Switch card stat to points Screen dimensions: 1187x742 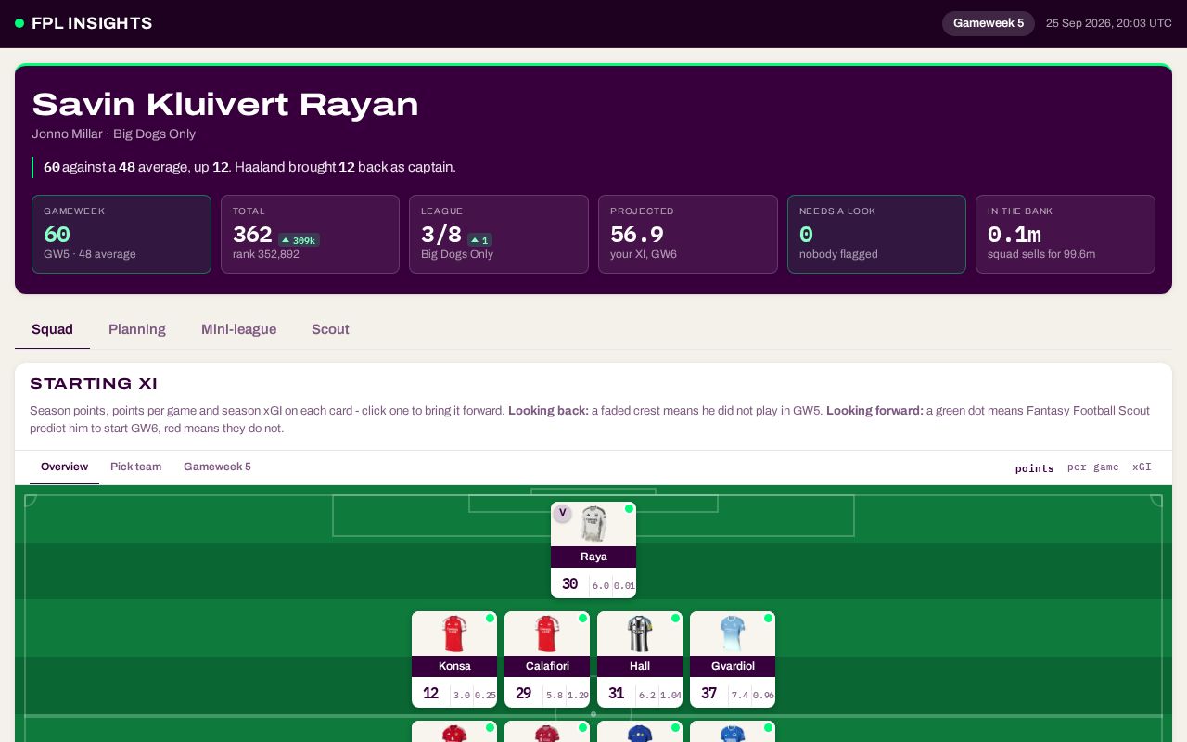coord(1035,467)
